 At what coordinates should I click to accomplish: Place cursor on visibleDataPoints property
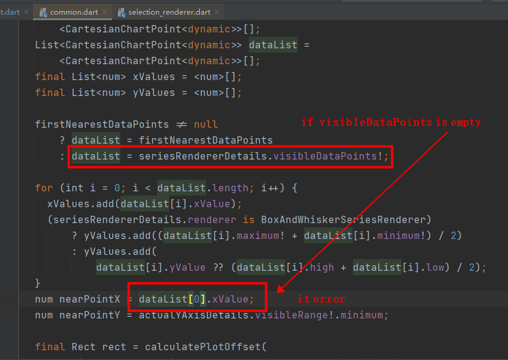coord(325,156)
